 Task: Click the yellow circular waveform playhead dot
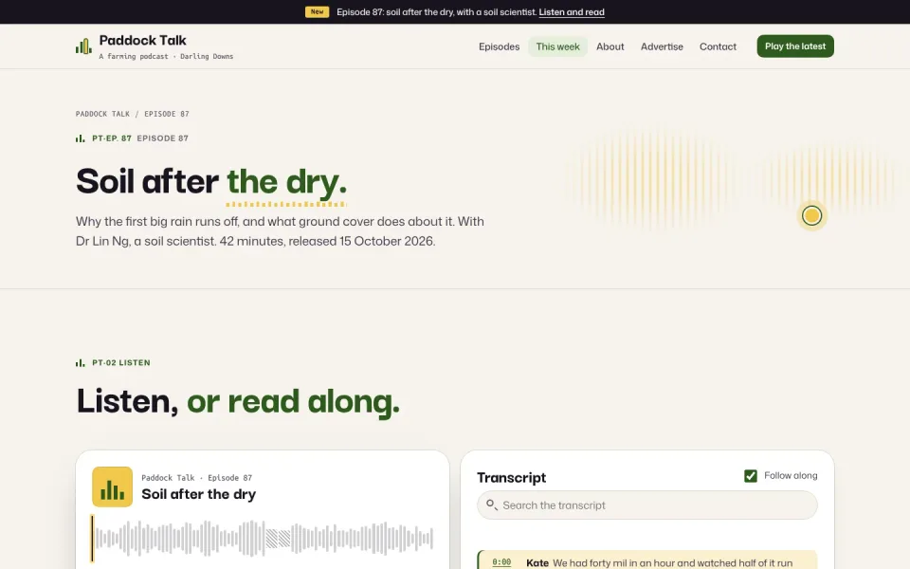coord(811,215)
